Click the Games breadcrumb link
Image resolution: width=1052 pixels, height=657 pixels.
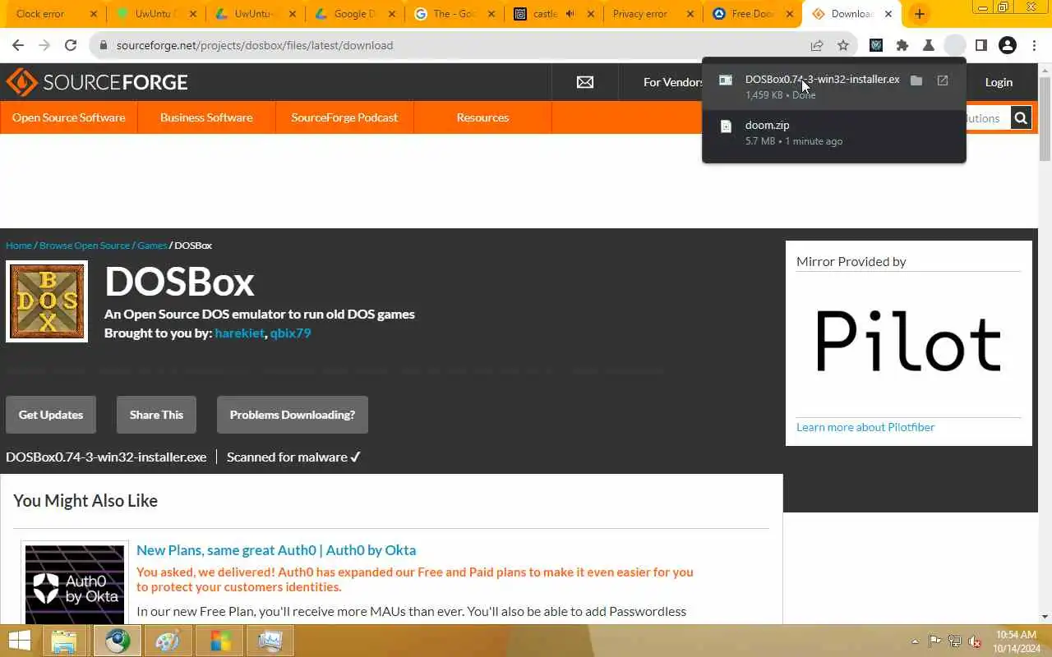point(152,246)
